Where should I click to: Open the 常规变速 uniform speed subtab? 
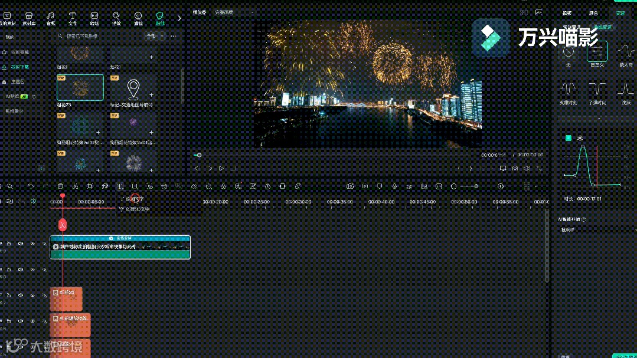tap(571, 27)
